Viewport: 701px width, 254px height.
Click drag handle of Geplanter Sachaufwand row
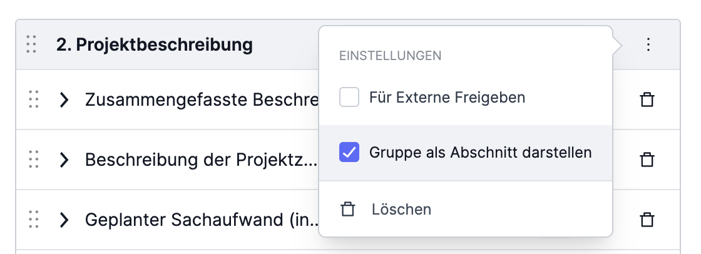(34, 220)
